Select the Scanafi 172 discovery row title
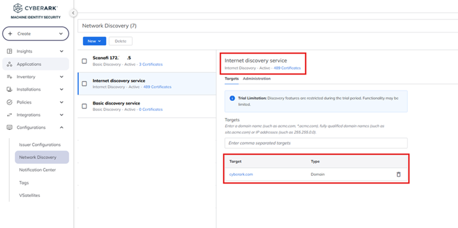The width and height of the screenshot is (458, 228). (x=112, y=58)
